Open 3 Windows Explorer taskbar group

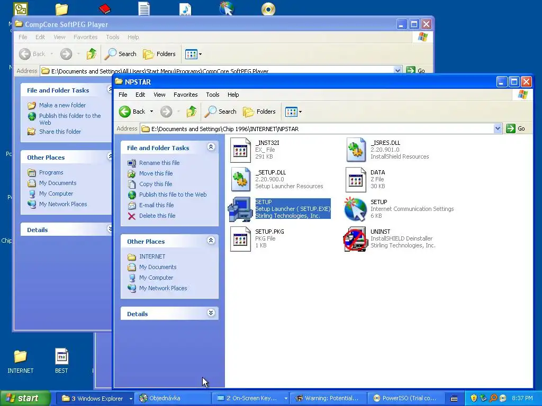click(x=95, y=399)
